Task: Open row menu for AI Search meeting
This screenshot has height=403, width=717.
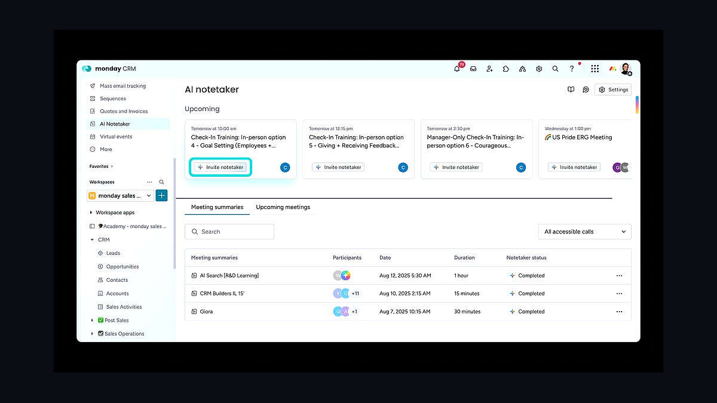Action: (619, 276)
